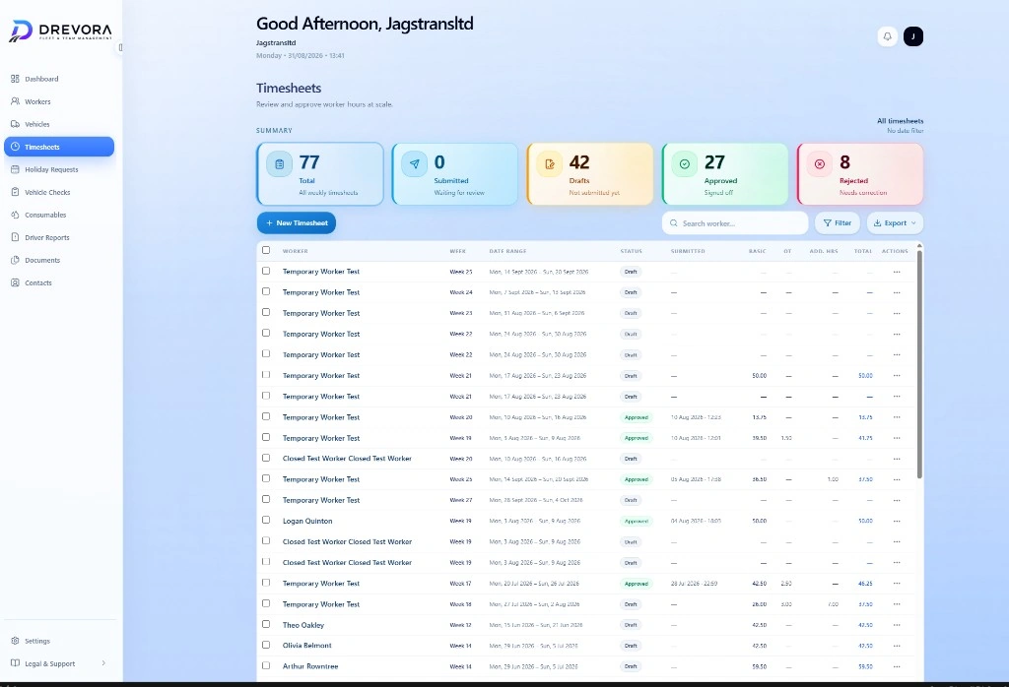Open the Export dropdown

pos(895,223)
